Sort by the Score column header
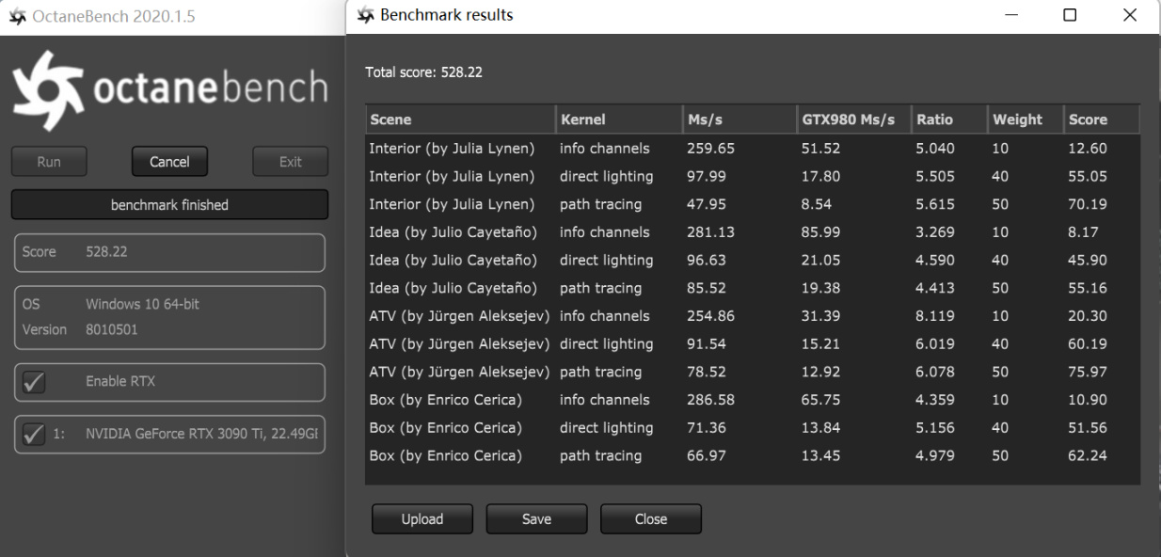Image resolution: width=1161 pixels, height=557 pixels. coord(1101,119)
